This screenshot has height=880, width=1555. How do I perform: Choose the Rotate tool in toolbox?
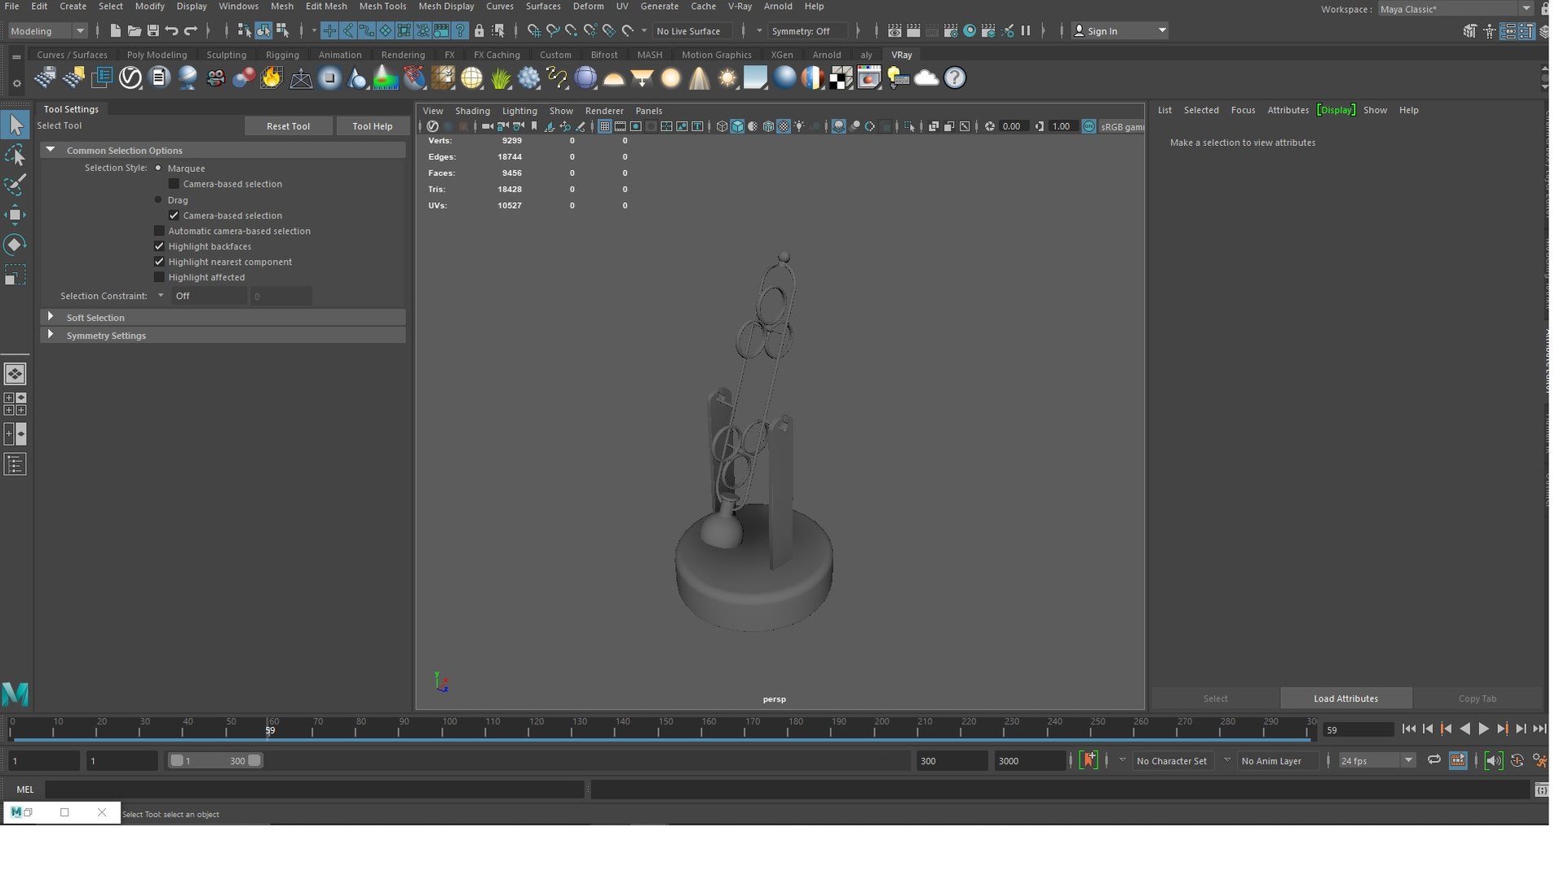[15, 244]
